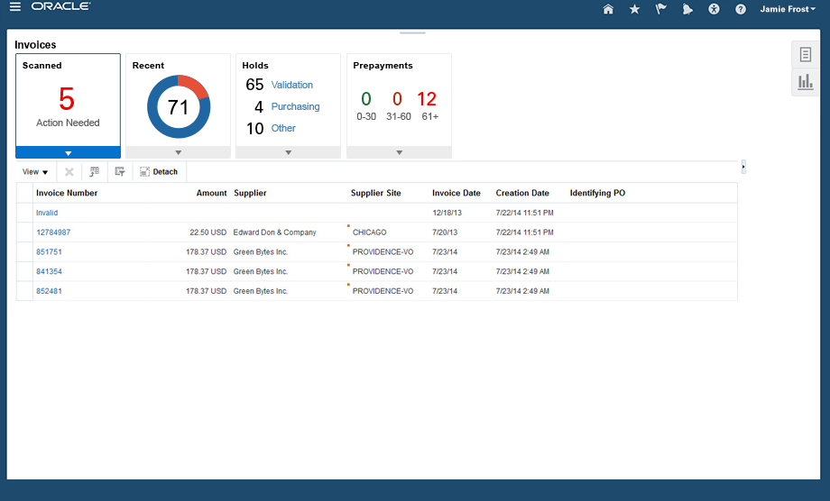Open accessibility settings icon
Viewport: 830px width, 501px height.
point(714,9)
